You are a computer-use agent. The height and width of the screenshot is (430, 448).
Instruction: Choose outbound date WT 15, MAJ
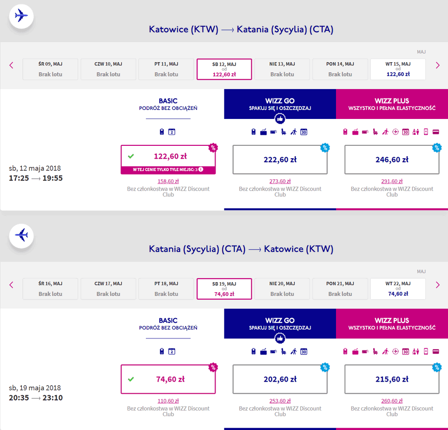pyautogui.click(x=398, y=69)
